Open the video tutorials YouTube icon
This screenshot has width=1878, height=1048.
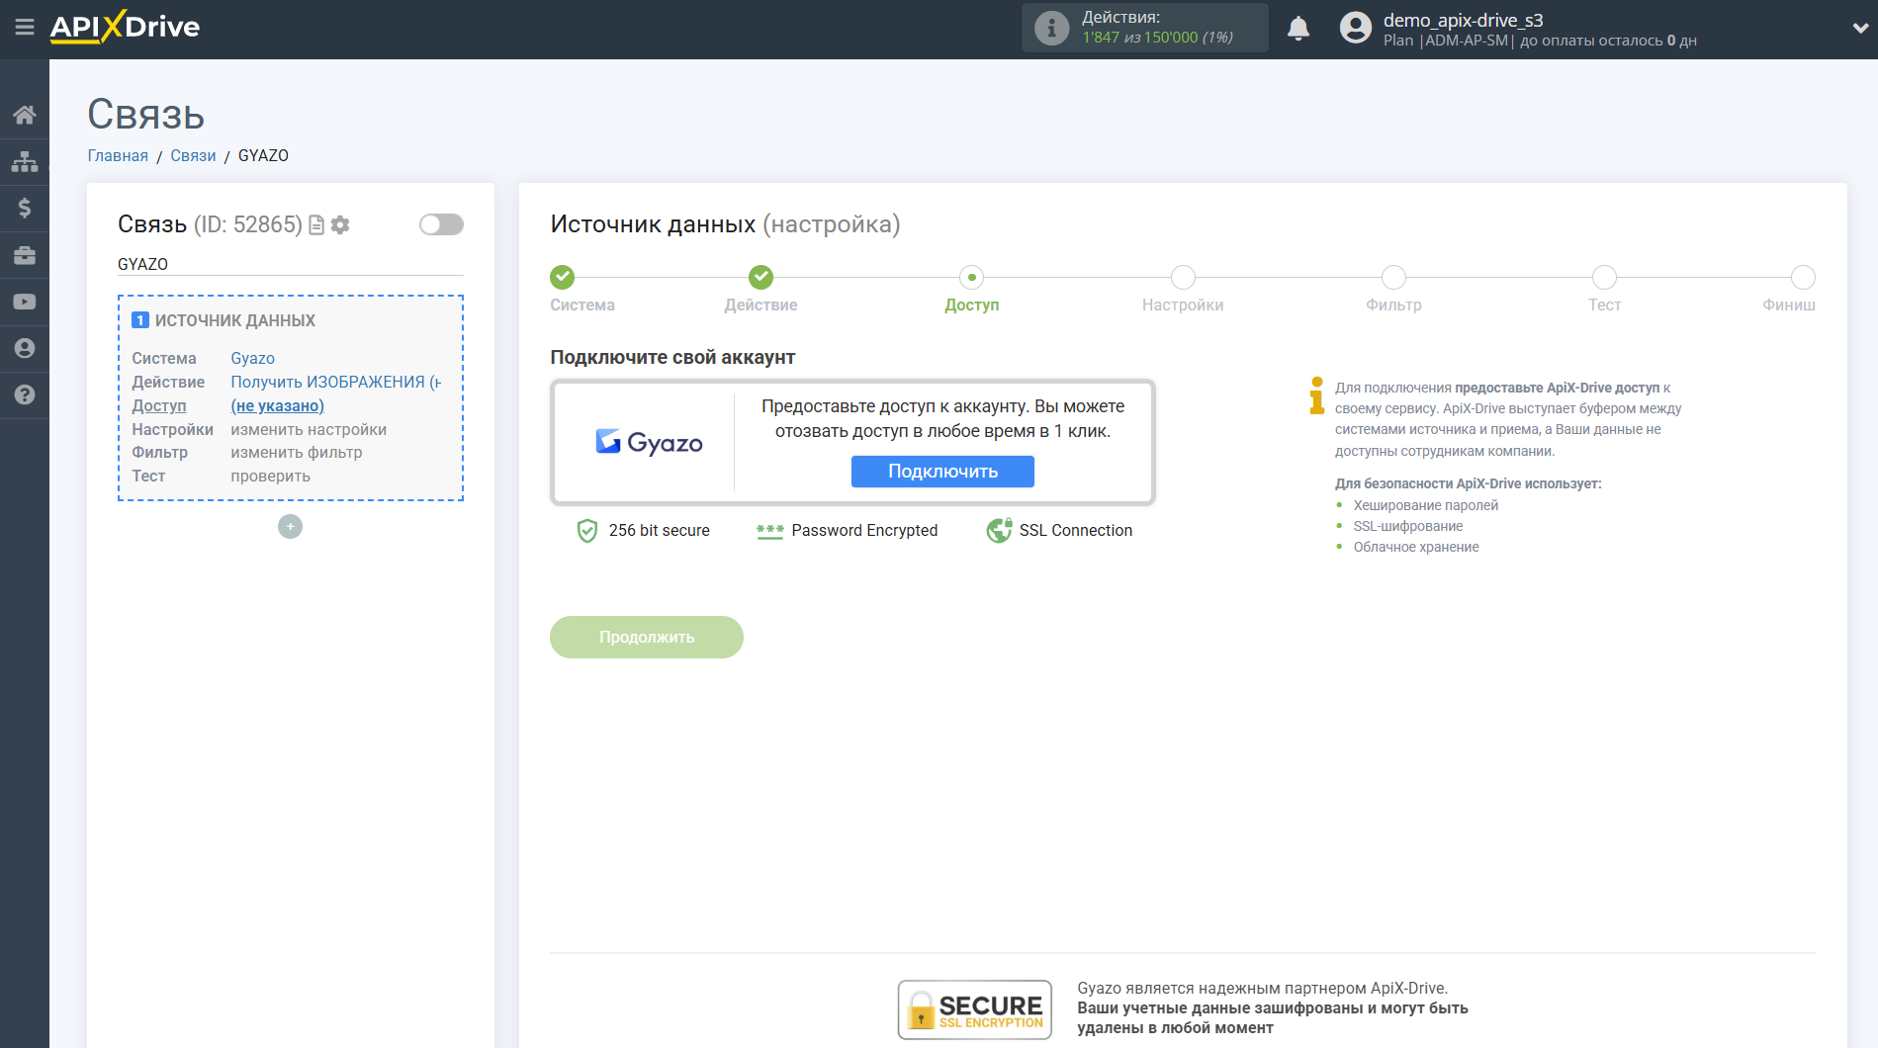25,302
